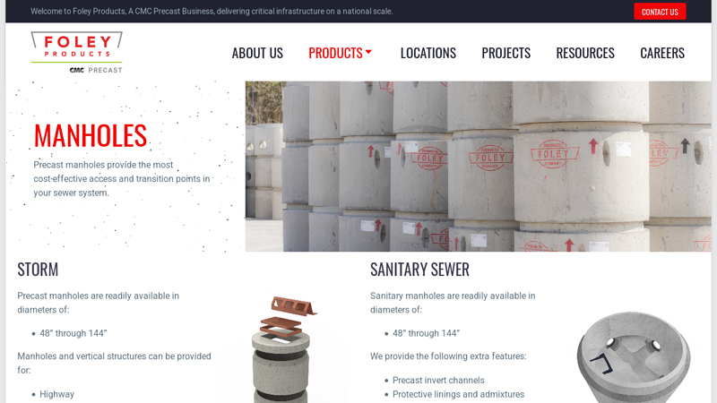Open the Projects page
Image resolution: width=717 pixels, height=403 pixels.
(x=506, y=53)
